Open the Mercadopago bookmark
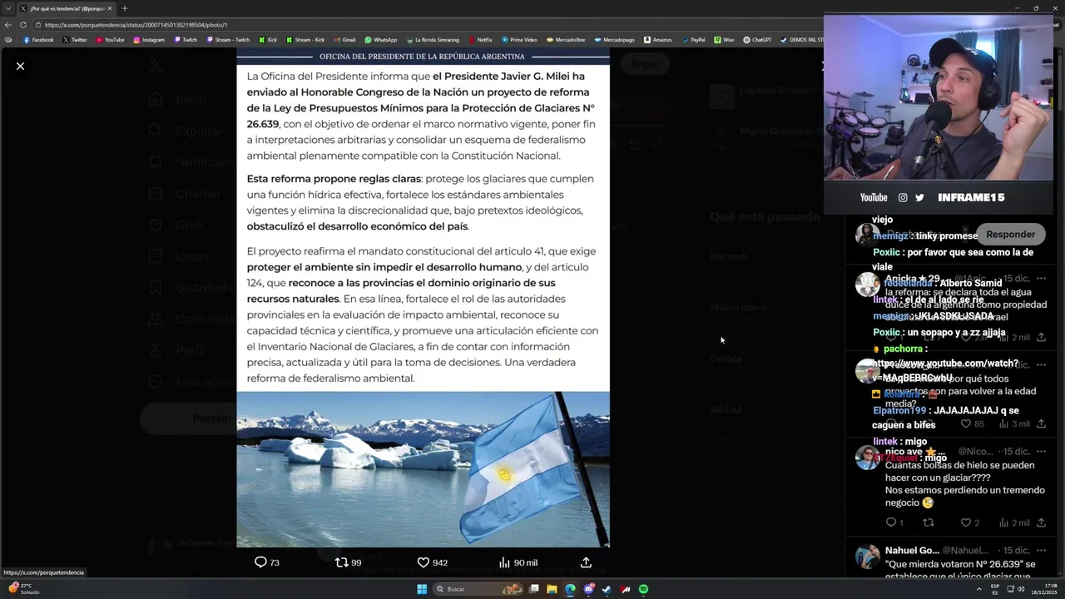1065x599 pixels. pos(615,40)
